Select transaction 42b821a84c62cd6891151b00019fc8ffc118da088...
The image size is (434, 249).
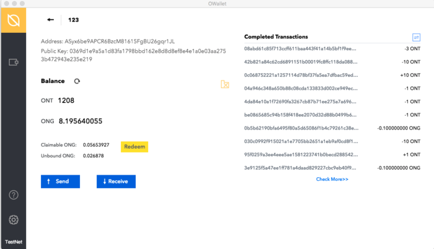coord(301,62)
